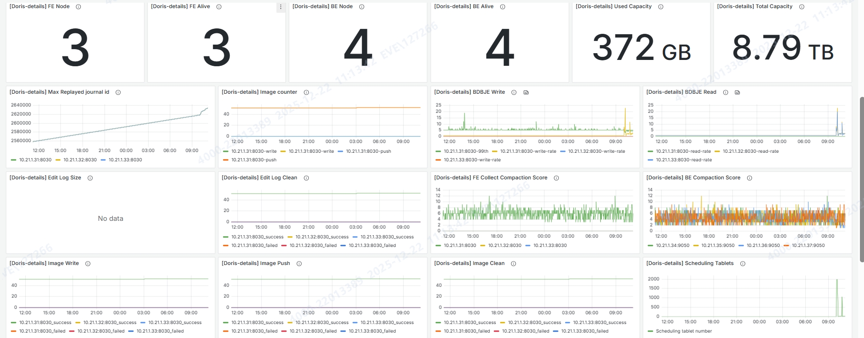Image resolution: width=864 pixels, height=338 pixels.
Task: Click info icon beside Used Capacity title
Action: pos(661,7)
